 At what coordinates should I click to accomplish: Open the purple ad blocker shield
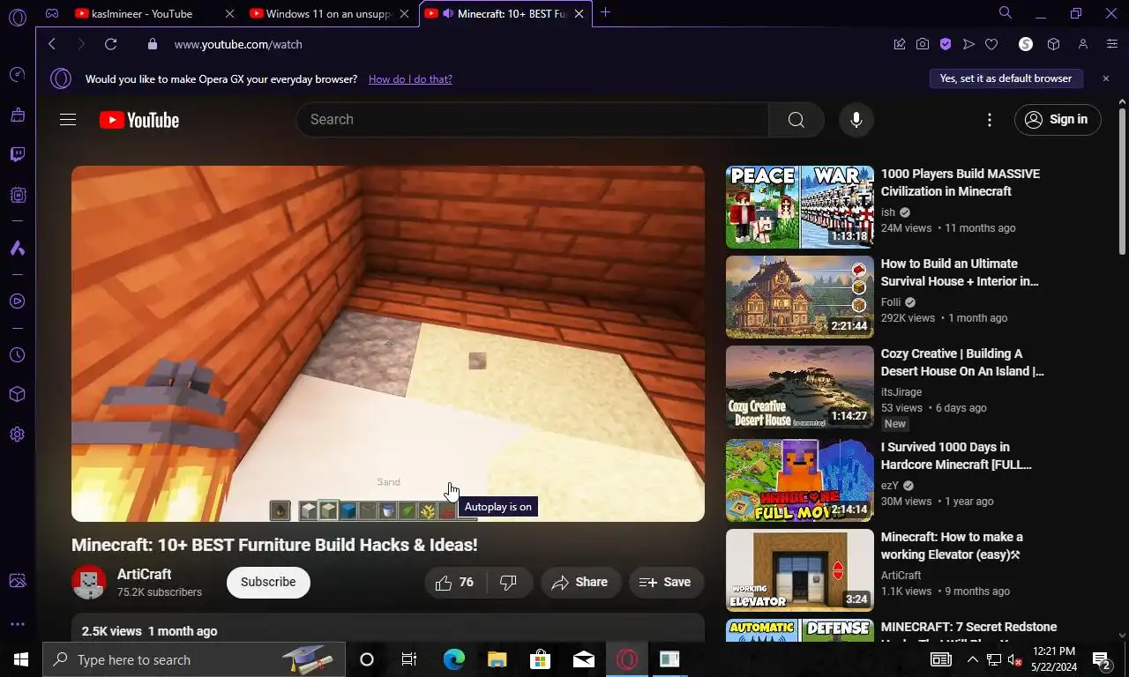pos(946,44)
